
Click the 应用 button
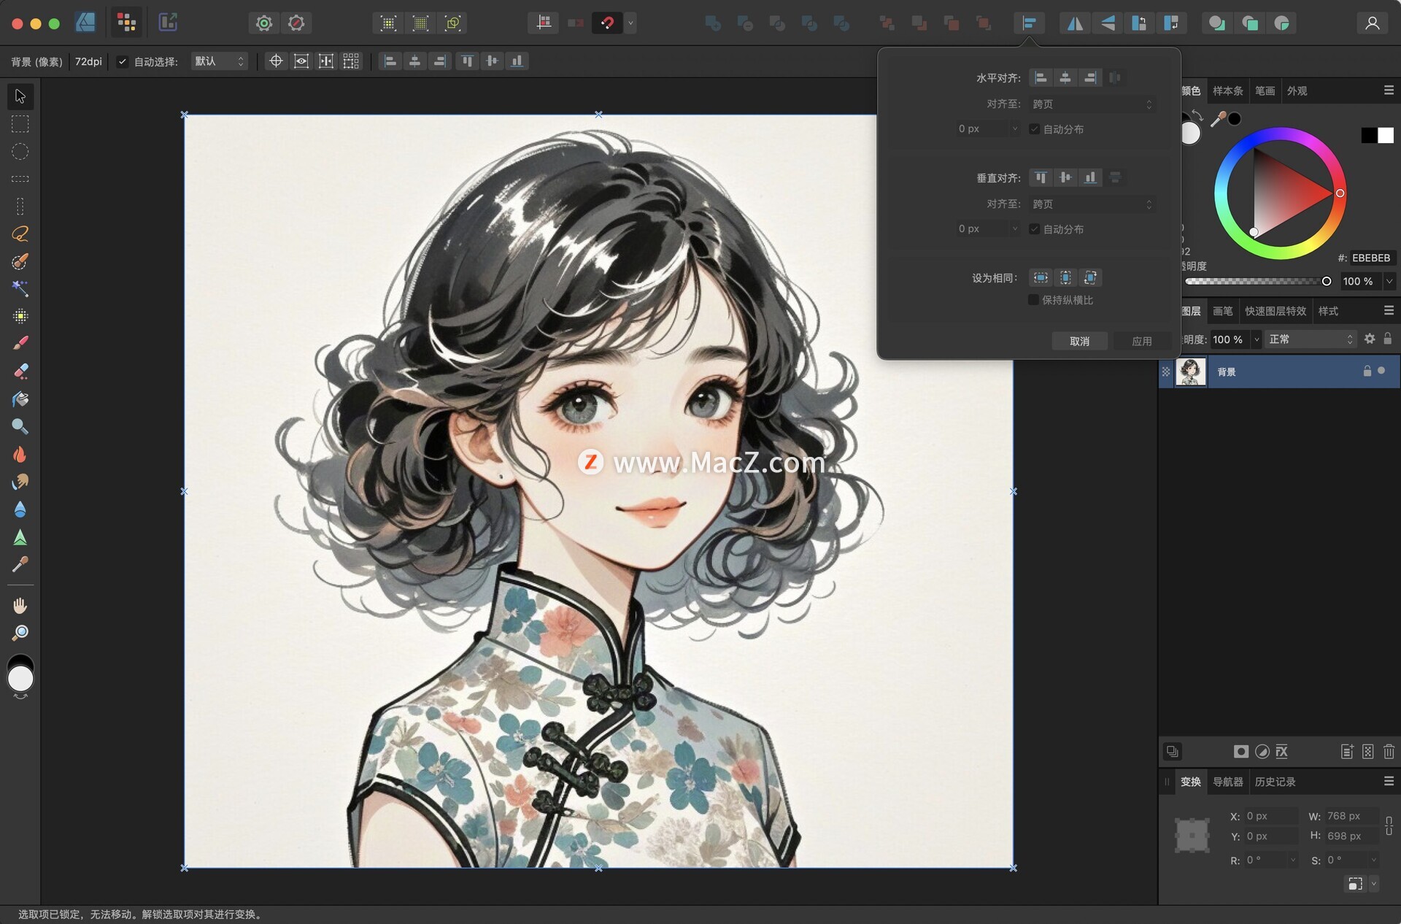1141,341
